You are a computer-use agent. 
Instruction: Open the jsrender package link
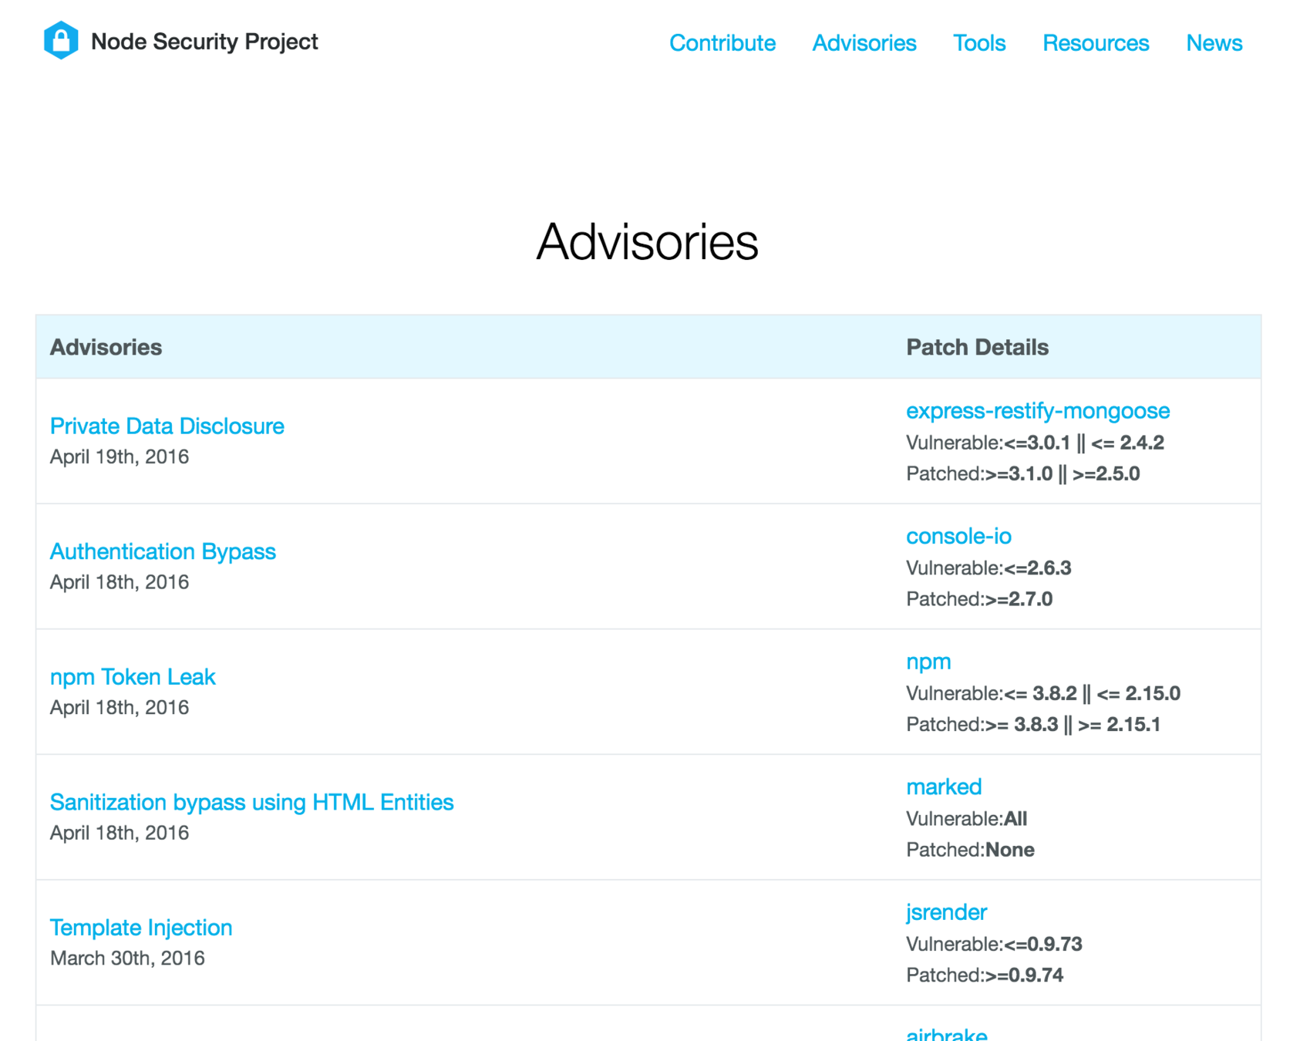(946, 912)
